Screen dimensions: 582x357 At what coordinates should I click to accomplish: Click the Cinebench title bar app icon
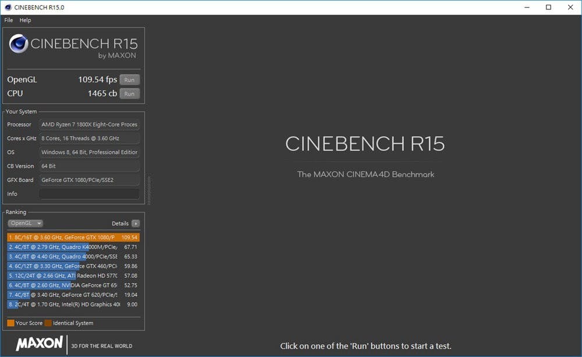[x=8, y=8]
